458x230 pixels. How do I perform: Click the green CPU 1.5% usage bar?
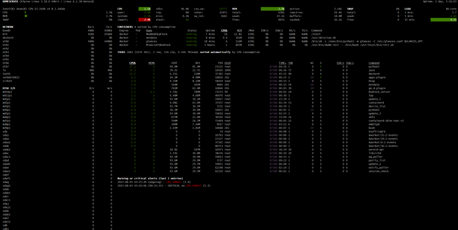pyautogui.click(x=145, y=9)
